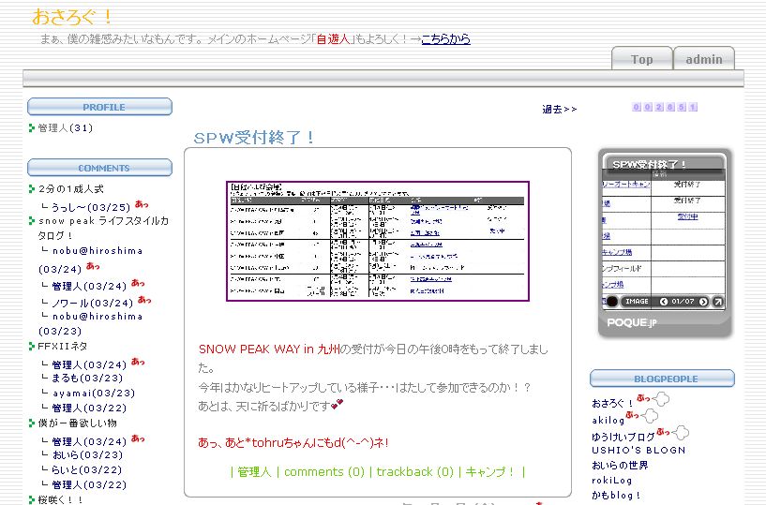Click the SPW受付終了! title in POQUE widget

pyautogui.click(x=650, y=164)
